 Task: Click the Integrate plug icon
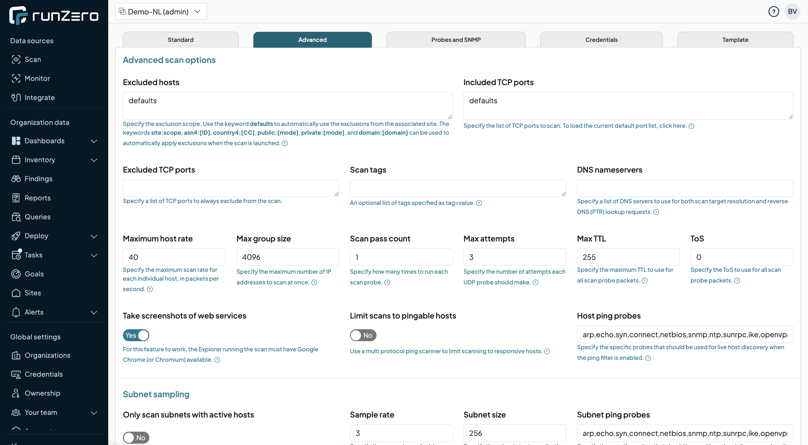pos(16,97)
